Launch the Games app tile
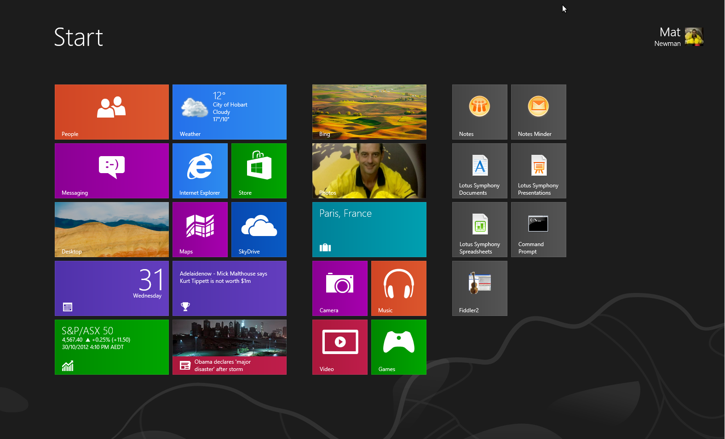Viewport: 725px width, 439px height. 399,347
